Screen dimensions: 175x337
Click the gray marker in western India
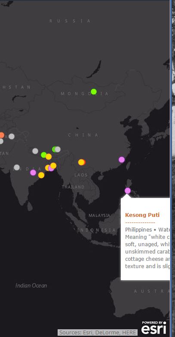[17, 167]
